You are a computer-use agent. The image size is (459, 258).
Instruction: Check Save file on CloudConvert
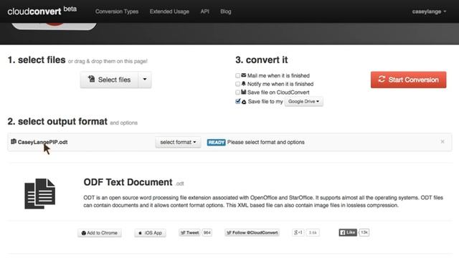[x=237, y=92]
